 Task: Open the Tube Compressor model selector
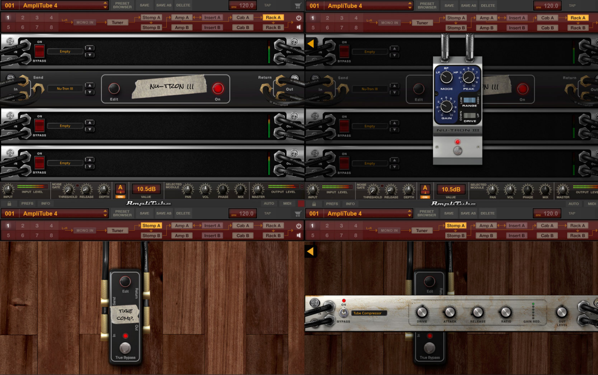point(369,313)
